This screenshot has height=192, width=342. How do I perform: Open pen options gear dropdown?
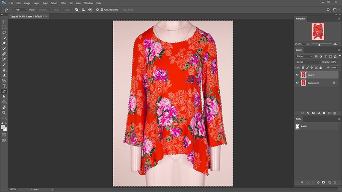tap(97, 10)
